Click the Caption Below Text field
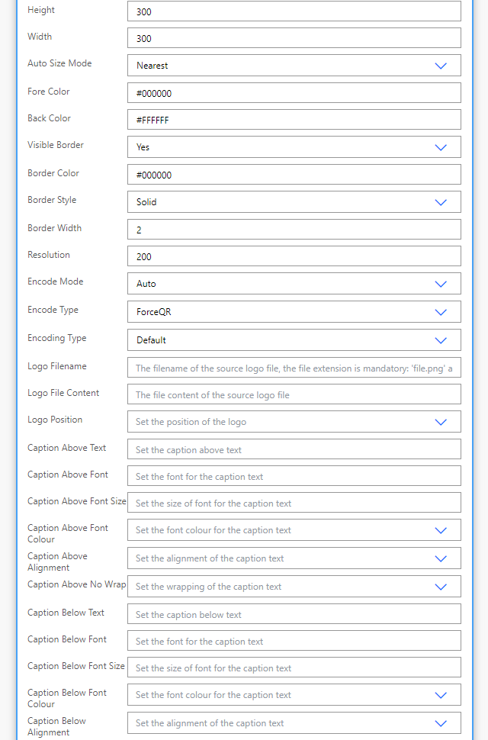 click(x=294, y=614)
